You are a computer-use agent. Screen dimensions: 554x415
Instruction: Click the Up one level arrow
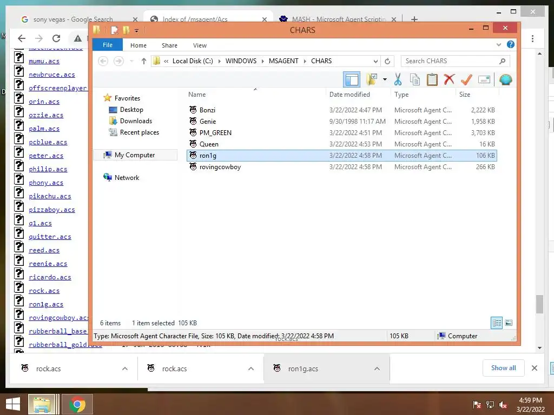click(x=143, y=61)
